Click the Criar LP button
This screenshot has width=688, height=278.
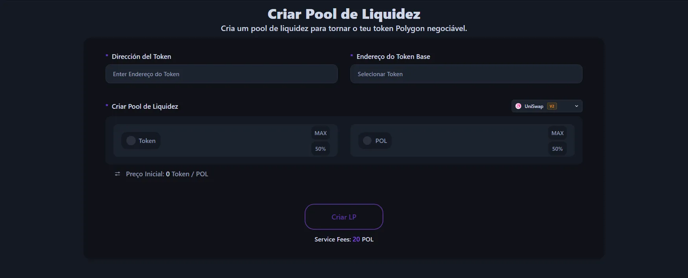click(344, 217)
